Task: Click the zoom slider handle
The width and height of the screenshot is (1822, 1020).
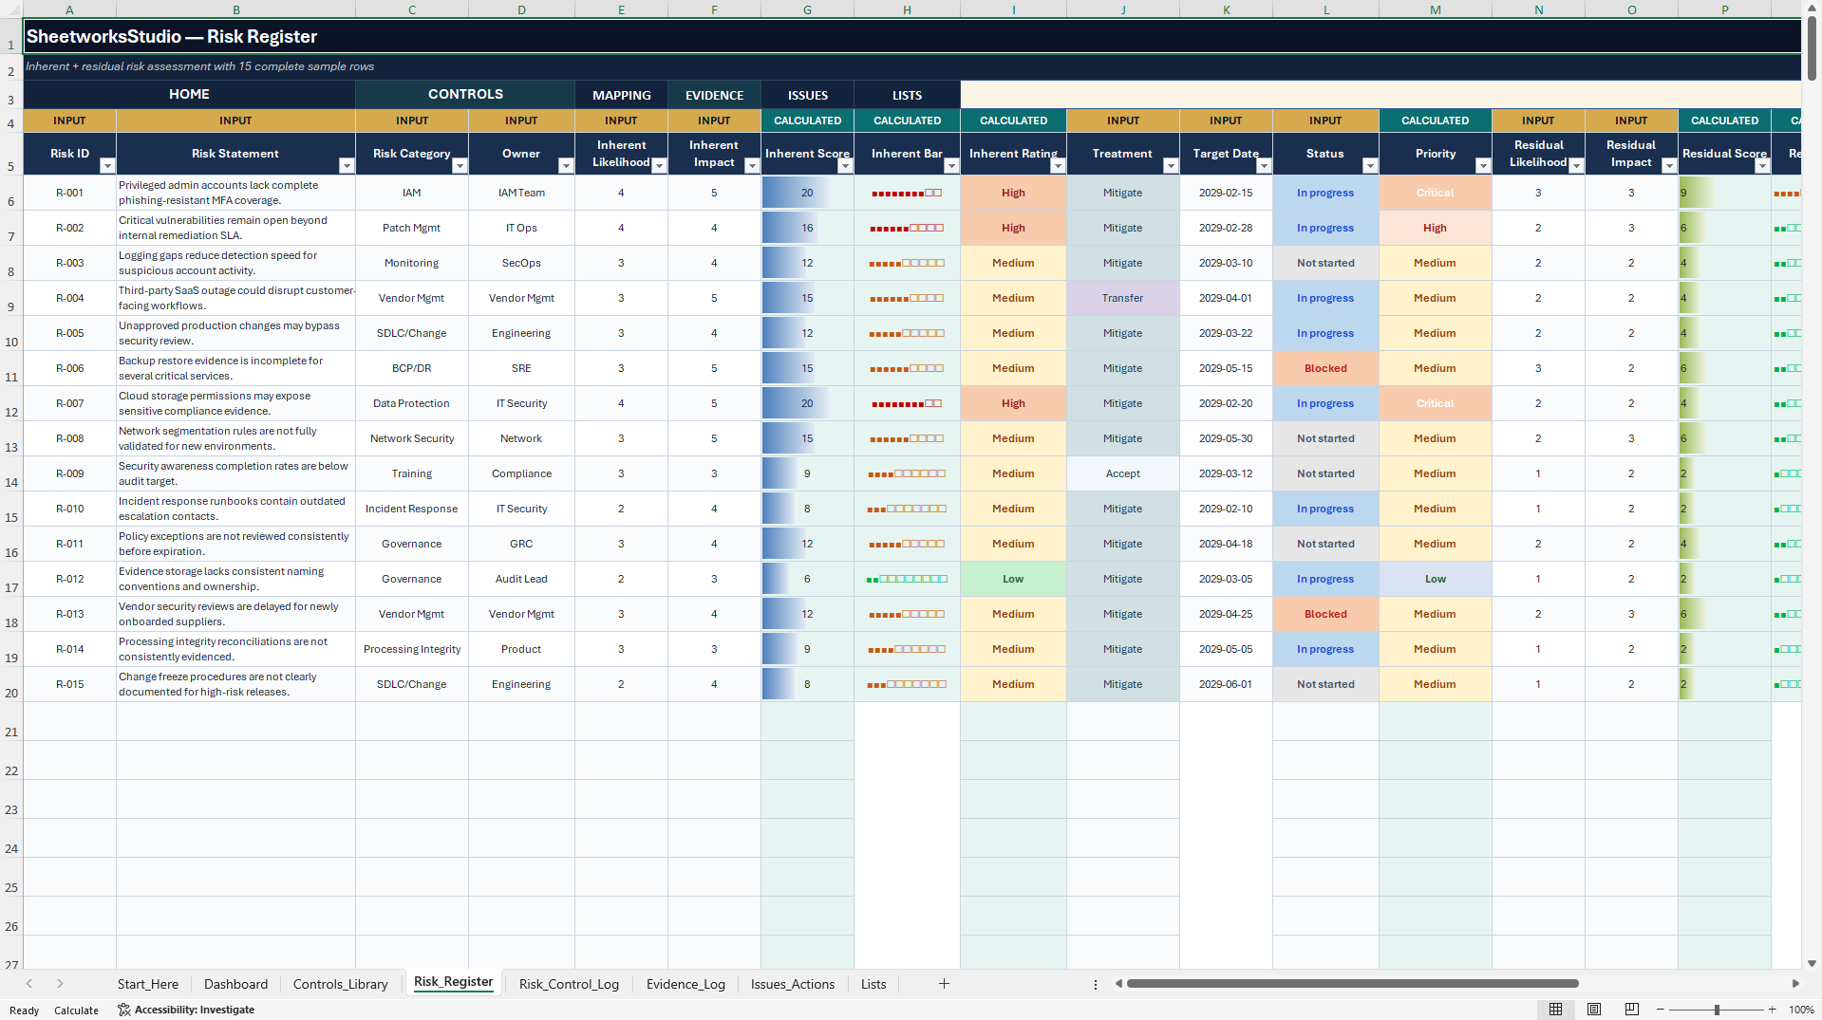Action: pos(1717,1010)
